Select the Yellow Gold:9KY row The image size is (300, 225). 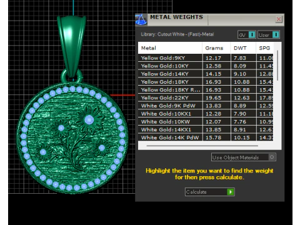click(x=206, y=58)
